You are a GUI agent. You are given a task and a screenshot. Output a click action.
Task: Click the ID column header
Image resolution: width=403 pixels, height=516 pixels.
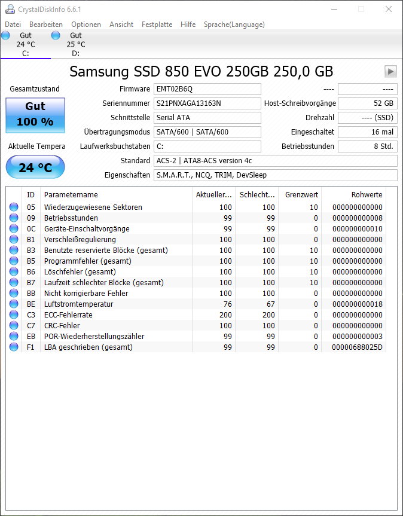(x=30, y=194)
